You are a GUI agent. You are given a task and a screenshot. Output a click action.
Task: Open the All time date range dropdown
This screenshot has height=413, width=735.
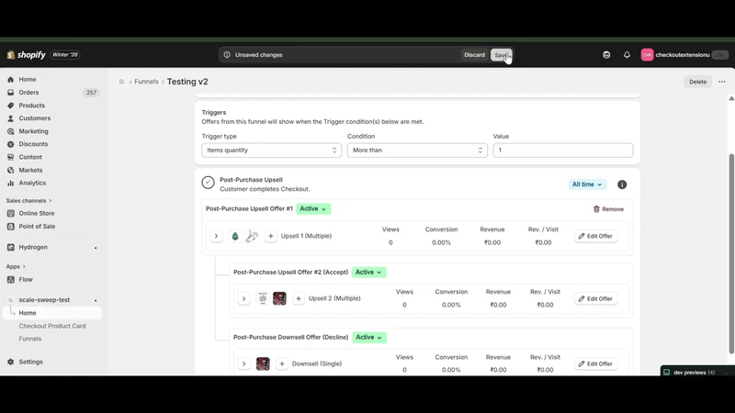click(x=587, y=184)
